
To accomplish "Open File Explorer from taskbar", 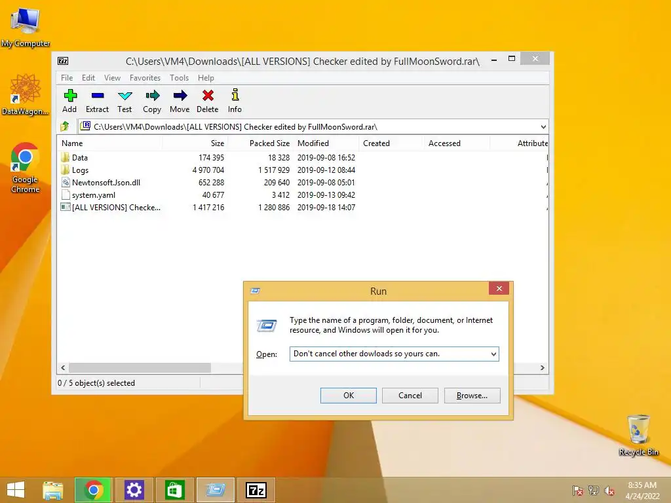I will [x=53, y=490].
